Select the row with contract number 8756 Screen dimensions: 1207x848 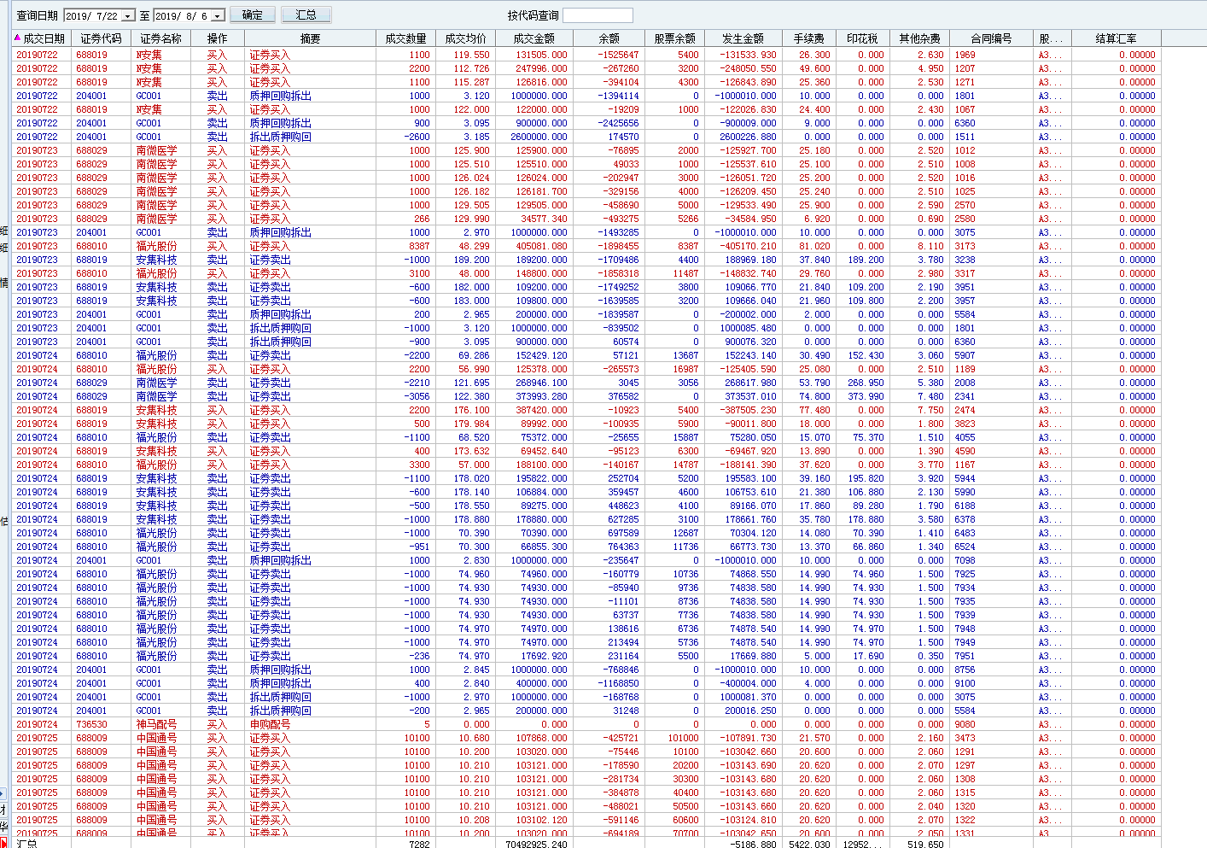click(586, 670)
